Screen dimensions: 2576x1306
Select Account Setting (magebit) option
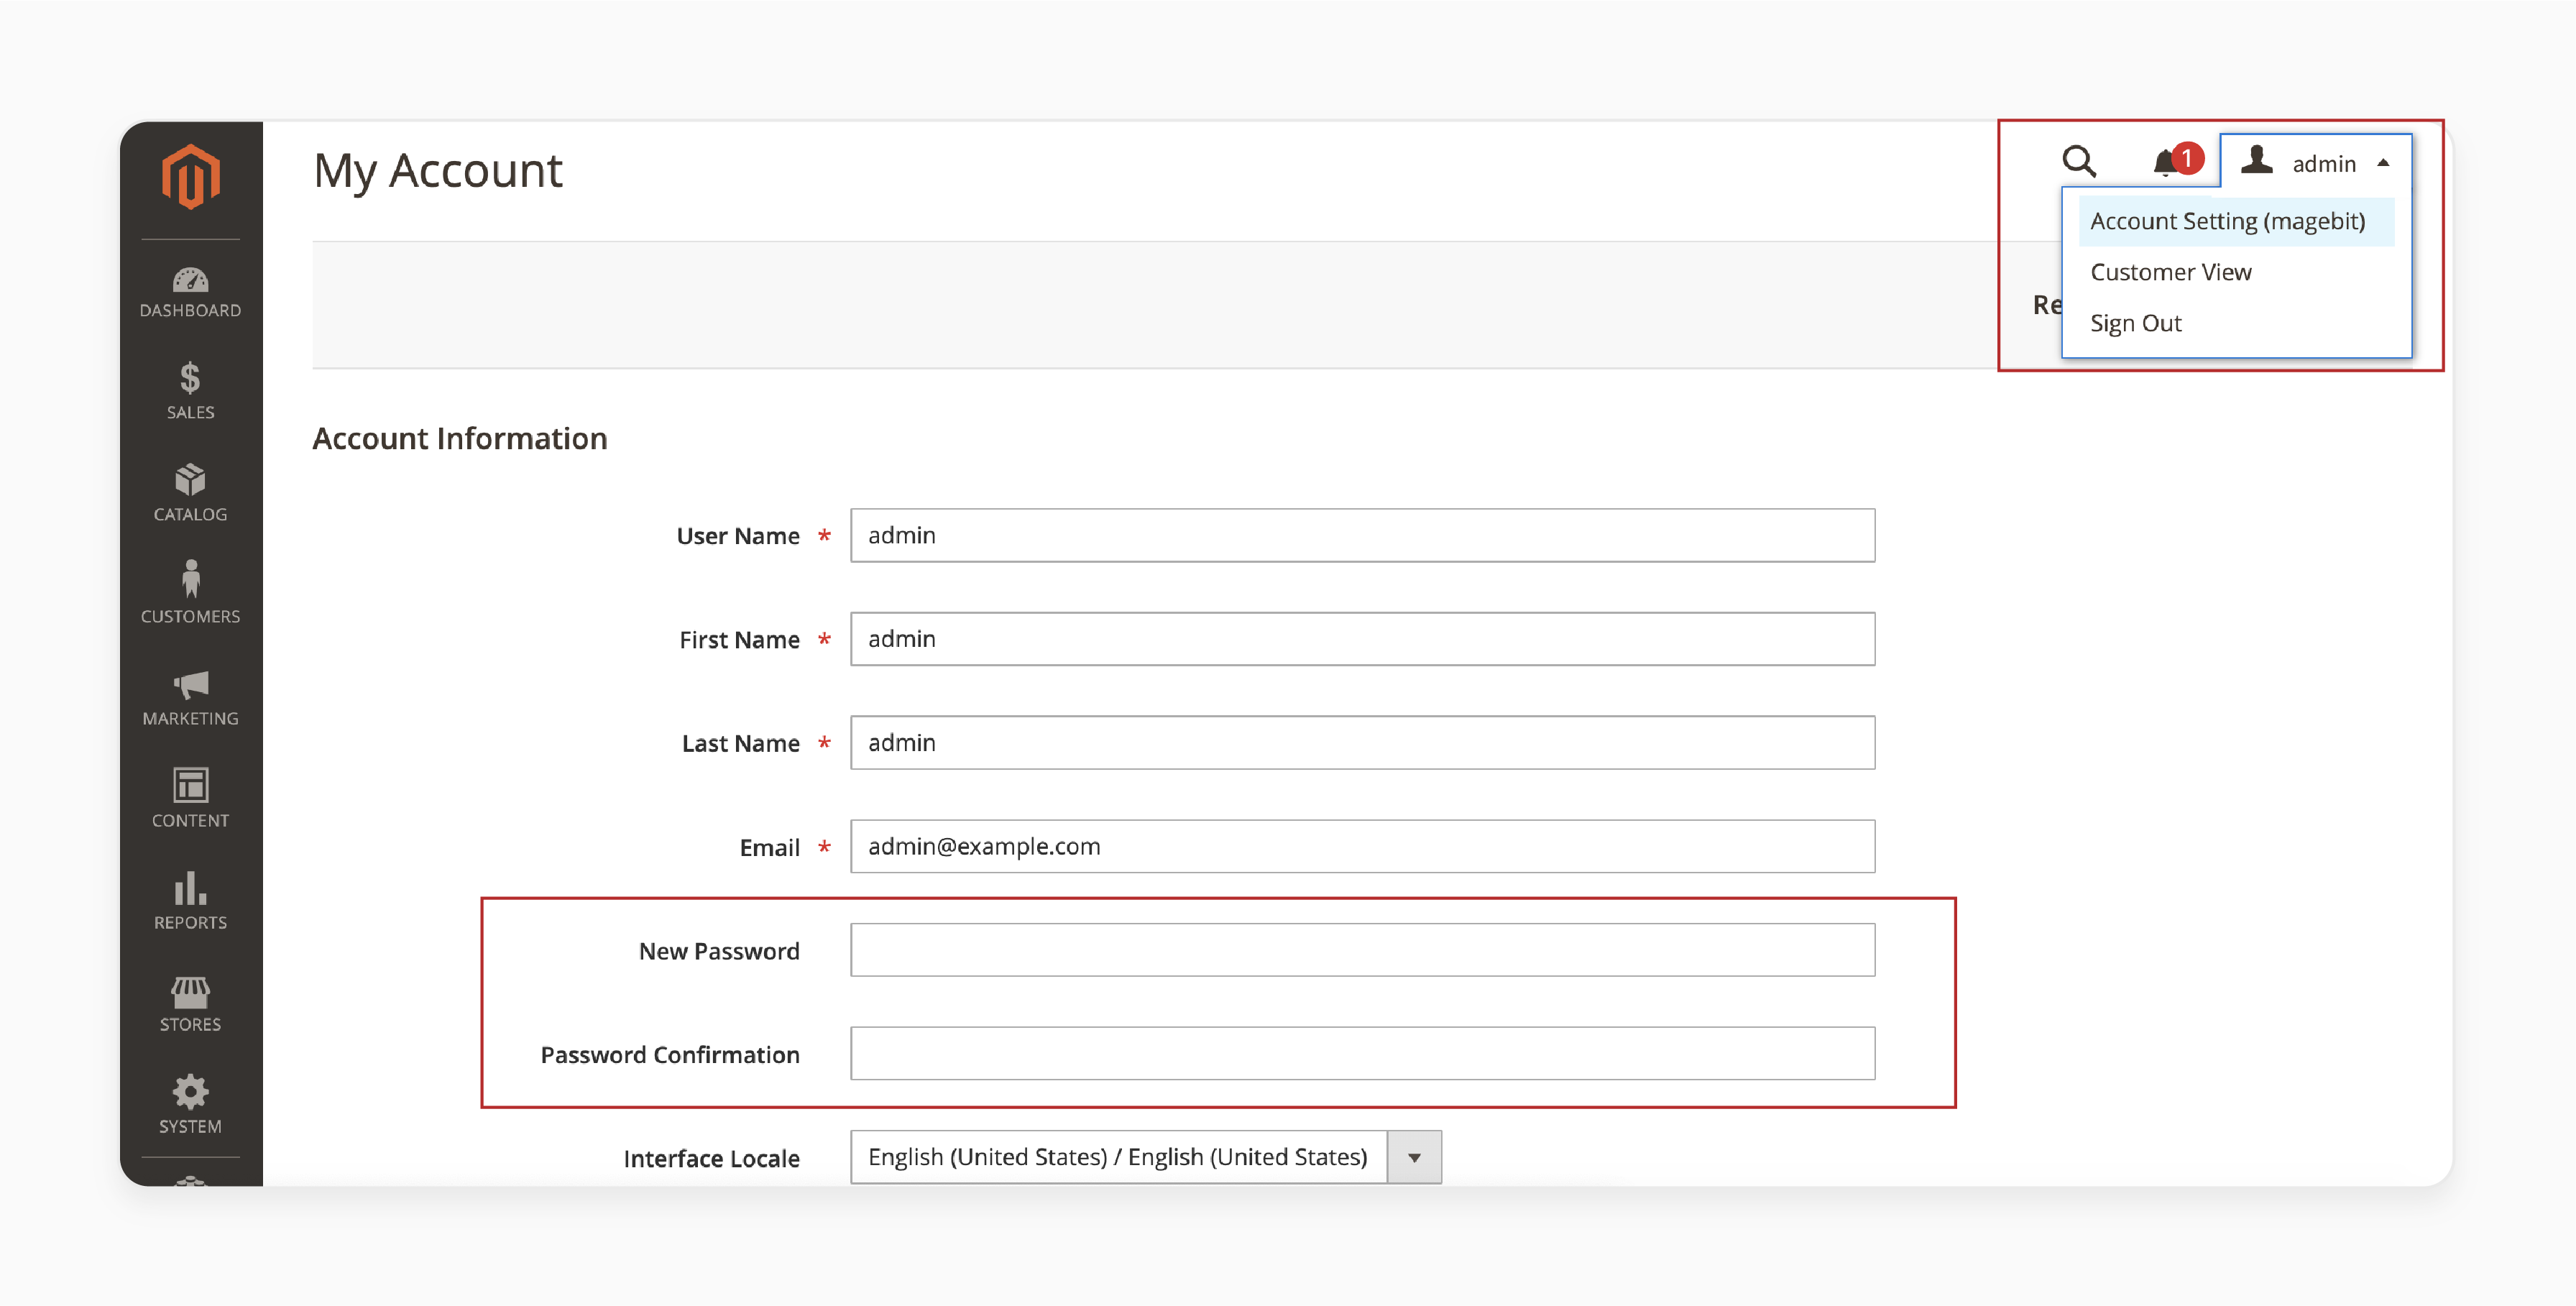[2230, 219]
